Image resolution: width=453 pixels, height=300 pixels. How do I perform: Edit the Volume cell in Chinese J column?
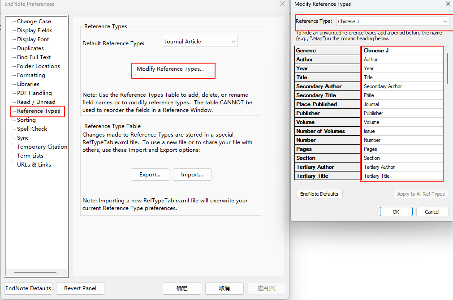(x=402, y=122)
